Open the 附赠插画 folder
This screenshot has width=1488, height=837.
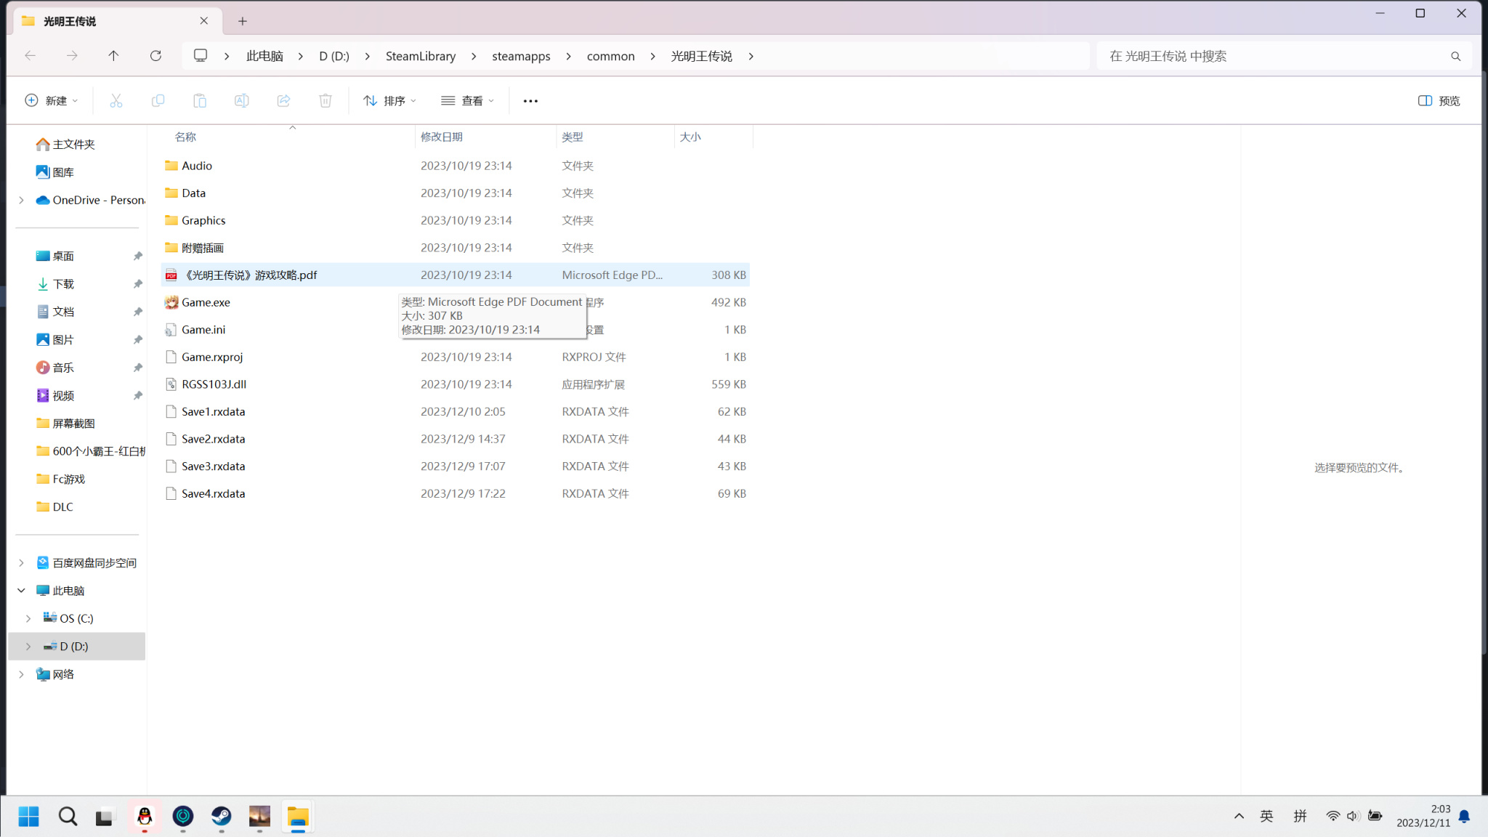click(203, 246)
